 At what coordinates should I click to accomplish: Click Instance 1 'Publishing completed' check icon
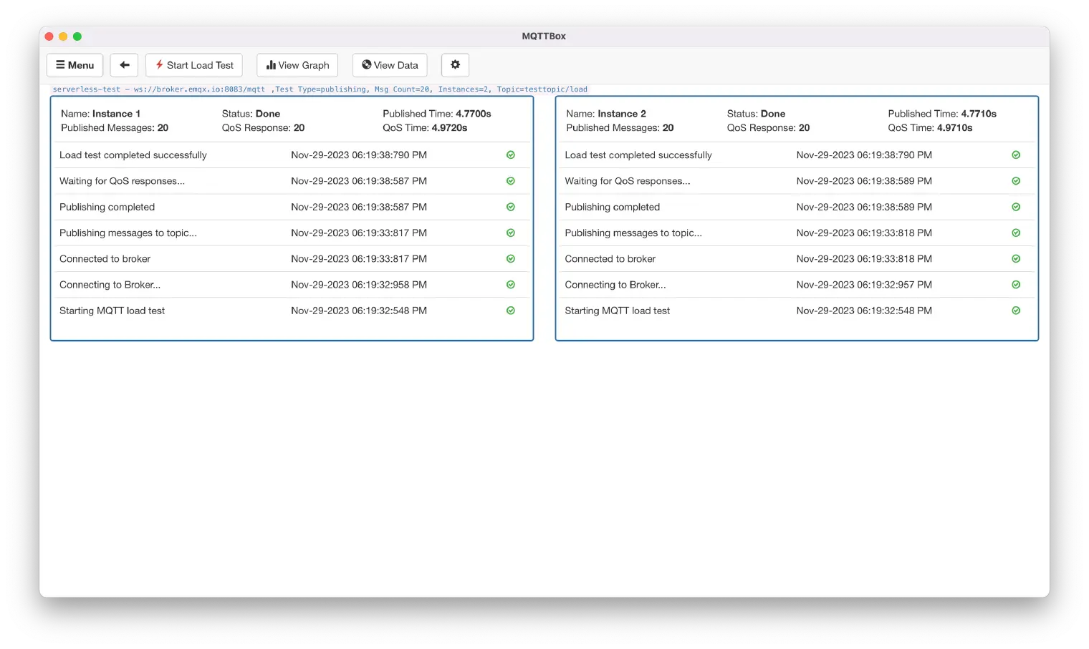(x=511, y=207)
